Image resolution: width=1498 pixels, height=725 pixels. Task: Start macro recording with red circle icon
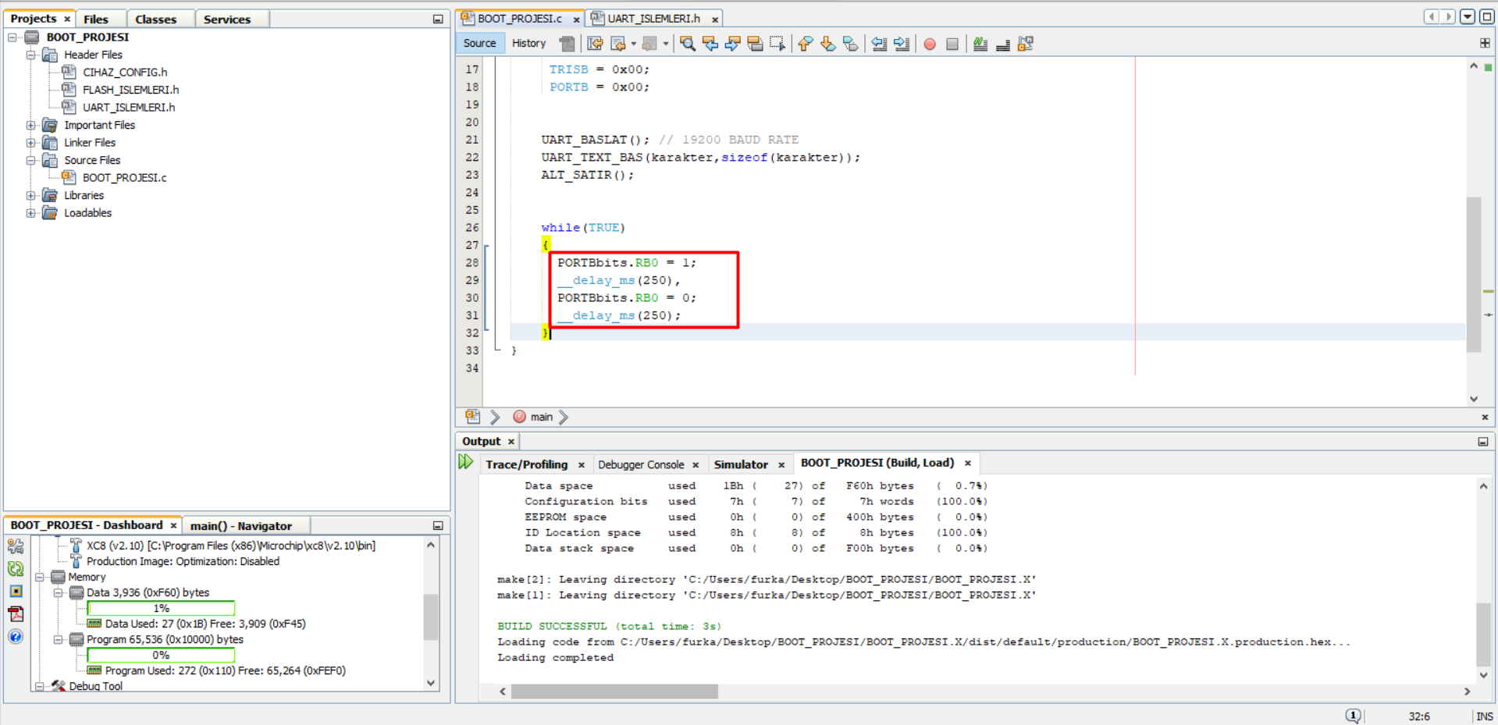coord(930,44)
